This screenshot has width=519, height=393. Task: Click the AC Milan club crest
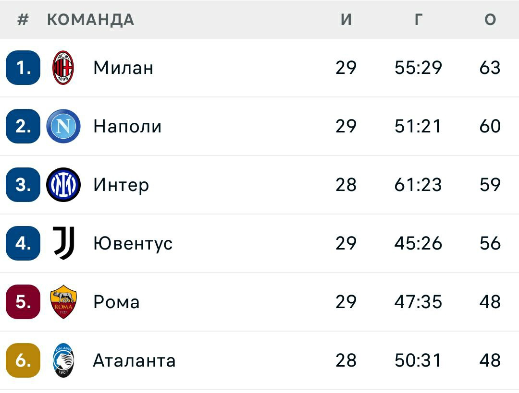pyautogui.click(x=63, y=68)
